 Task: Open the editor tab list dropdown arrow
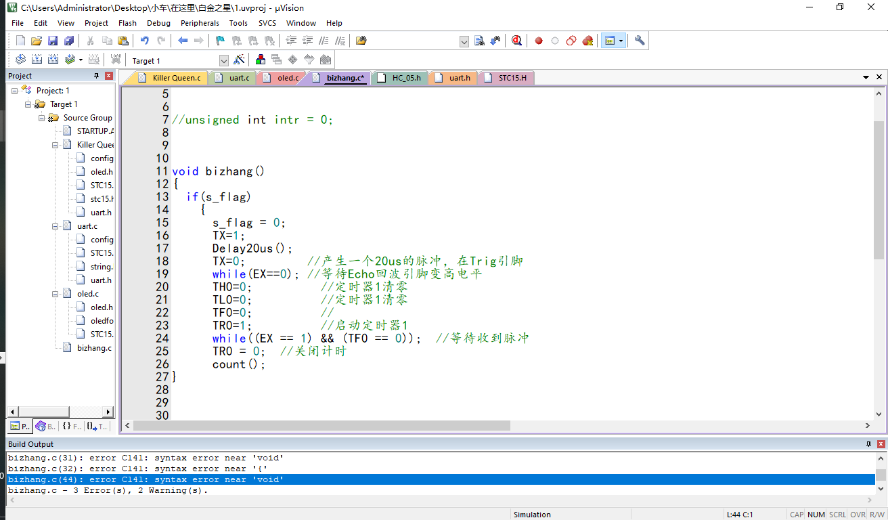tap(866, 78)
